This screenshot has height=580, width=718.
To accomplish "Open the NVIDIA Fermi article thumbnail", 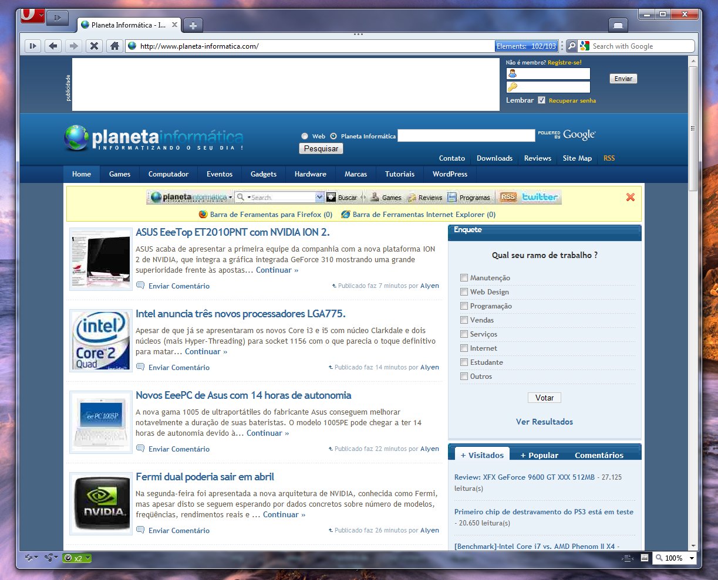I will (x=101, y=504).
